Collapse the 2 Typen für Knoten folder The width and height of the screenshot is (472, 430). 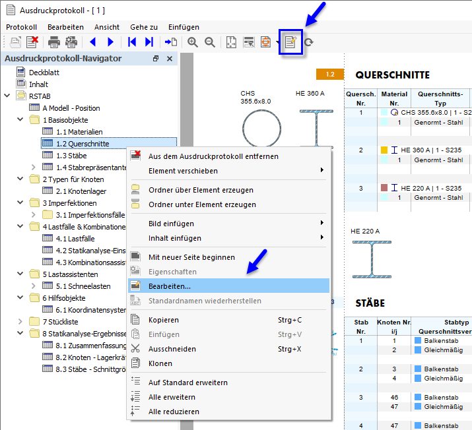(x=20, y=179)
